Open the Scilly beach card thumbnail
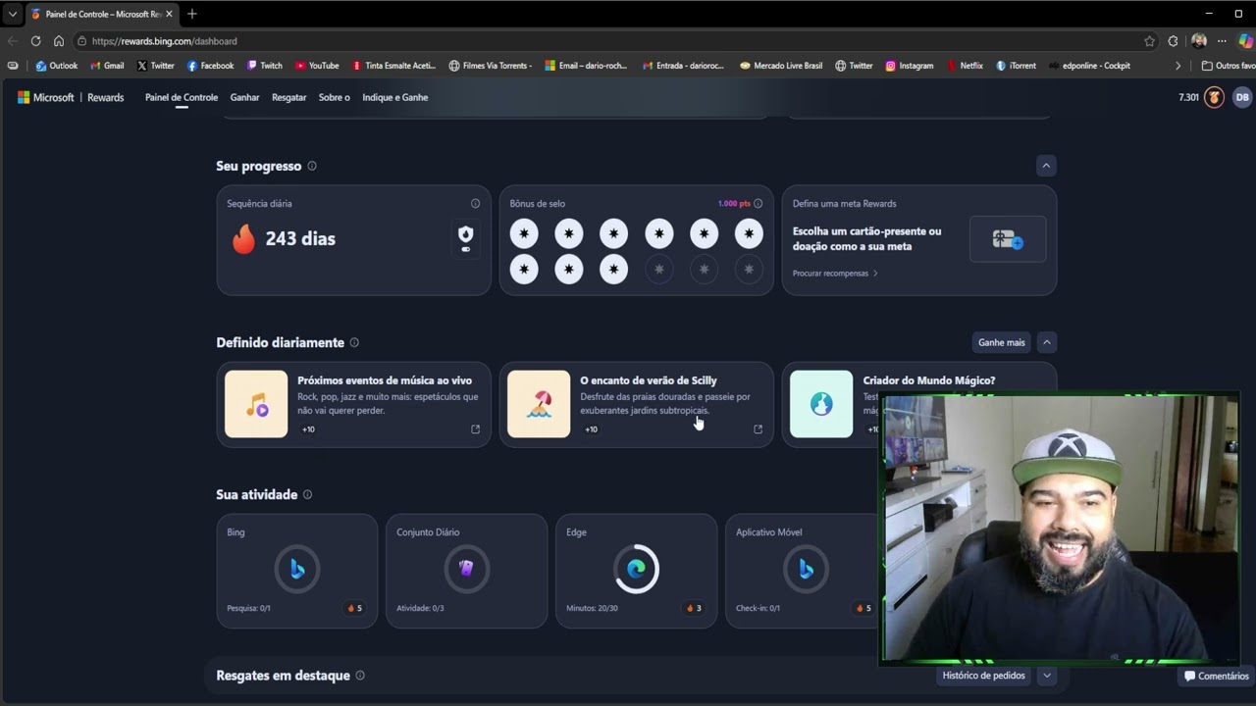This screenshot has width=1256, height=706. [x=539, y=404]
